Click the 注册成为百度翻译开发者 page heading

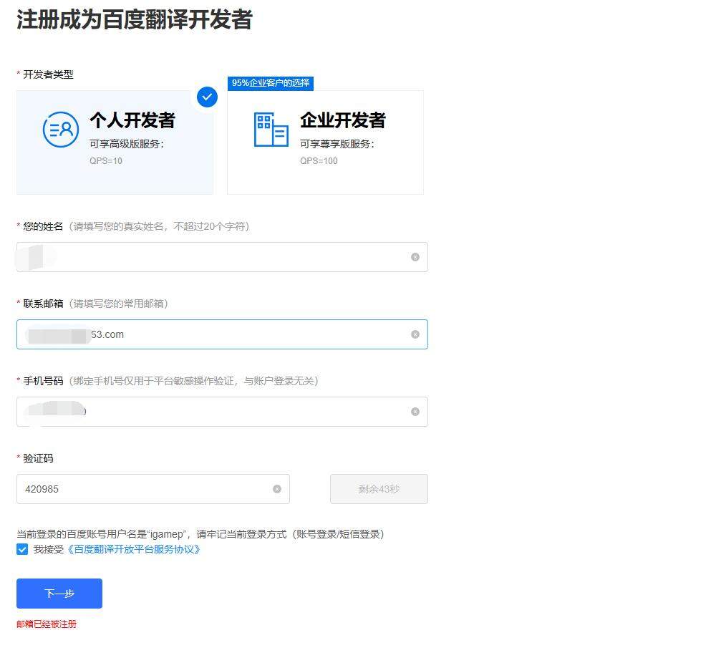(x=134, y=19)
